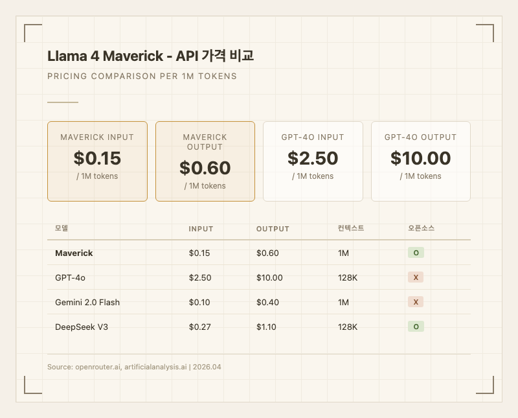Click the red X badge in GPT-4o row
Image resolution: width=518 pixels, height=418 pixels.
coord(416,277)
